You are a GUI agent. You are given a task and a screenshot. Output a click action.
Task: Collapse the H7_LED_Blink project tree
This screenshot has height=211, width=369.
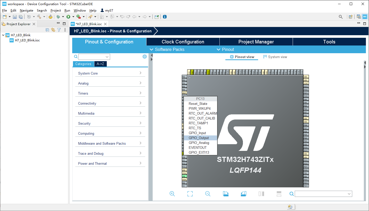3,35
